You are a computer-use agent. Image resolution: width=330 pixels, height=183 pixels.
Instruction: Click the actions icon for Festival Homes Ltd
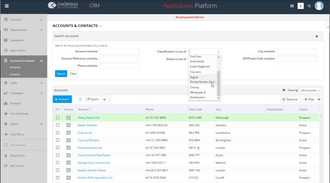pos(68,148)
